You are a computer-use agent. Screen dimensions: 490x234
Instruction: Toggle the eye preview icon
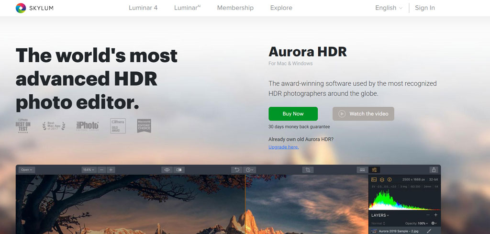click(167, 170)
